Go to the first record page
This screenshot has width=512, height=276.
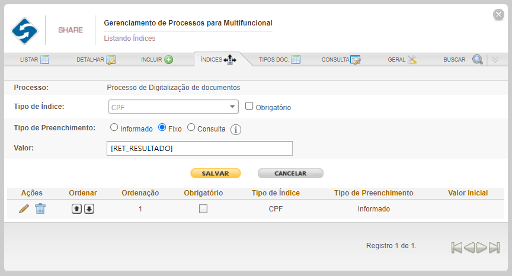pos(457,248)
